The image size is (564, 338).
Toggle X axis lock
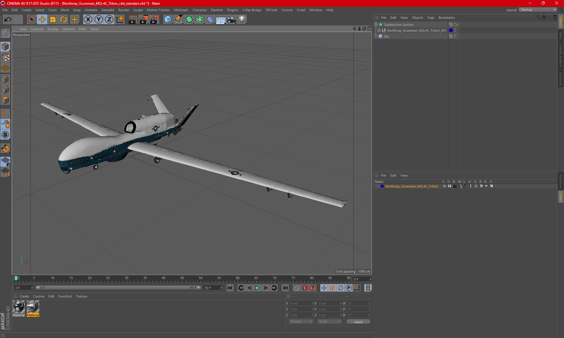tap(88, 20)
